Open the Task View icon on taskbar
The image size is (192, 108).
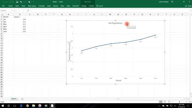15,106
